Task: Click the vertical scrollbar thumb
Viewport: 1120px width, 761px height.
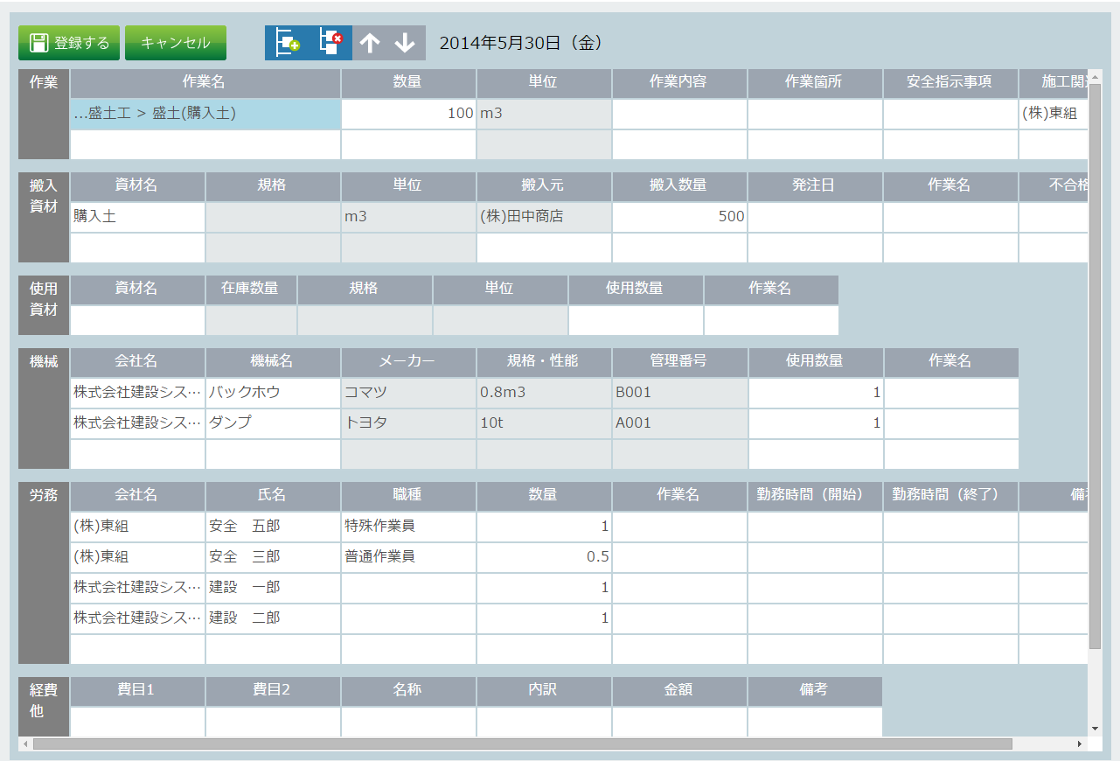Action: pos(1095,366)
